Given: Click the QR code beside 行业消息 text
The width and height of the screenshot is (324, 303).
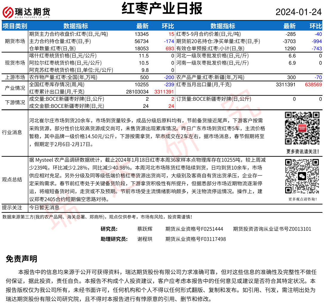Looking at the screenshot, I should [x=302, y=128].
